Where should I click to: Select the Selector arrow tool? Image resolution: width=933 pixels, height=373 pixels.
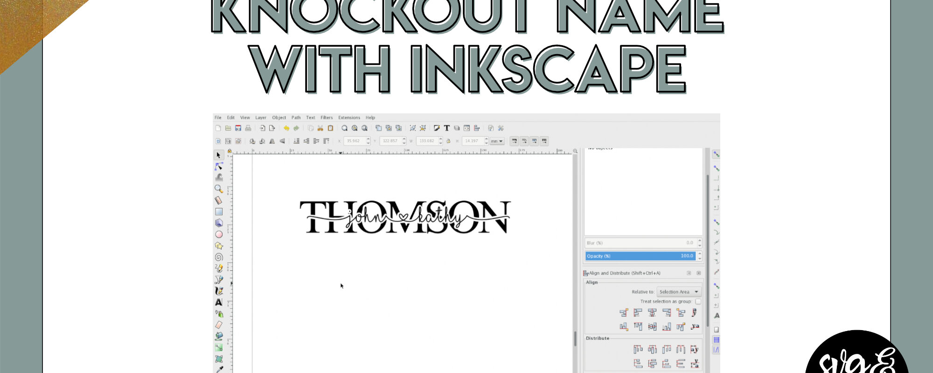[219, 155]
